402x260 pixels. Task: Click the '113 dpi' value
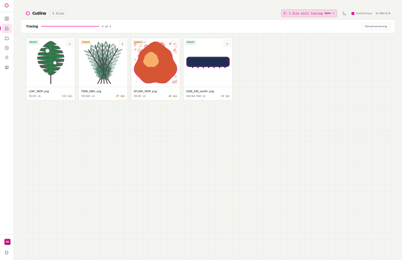pos(67,96)
